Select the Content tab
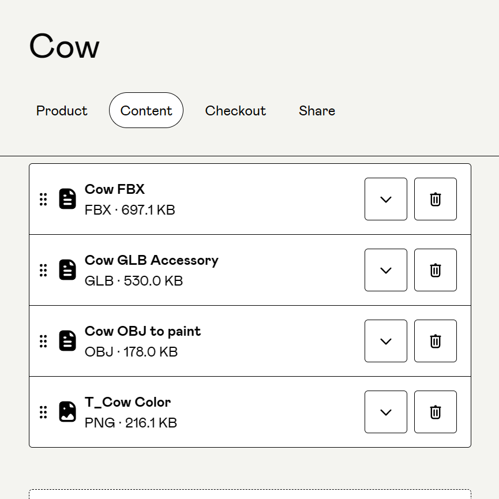499x499 pixels. coord(146,111)
